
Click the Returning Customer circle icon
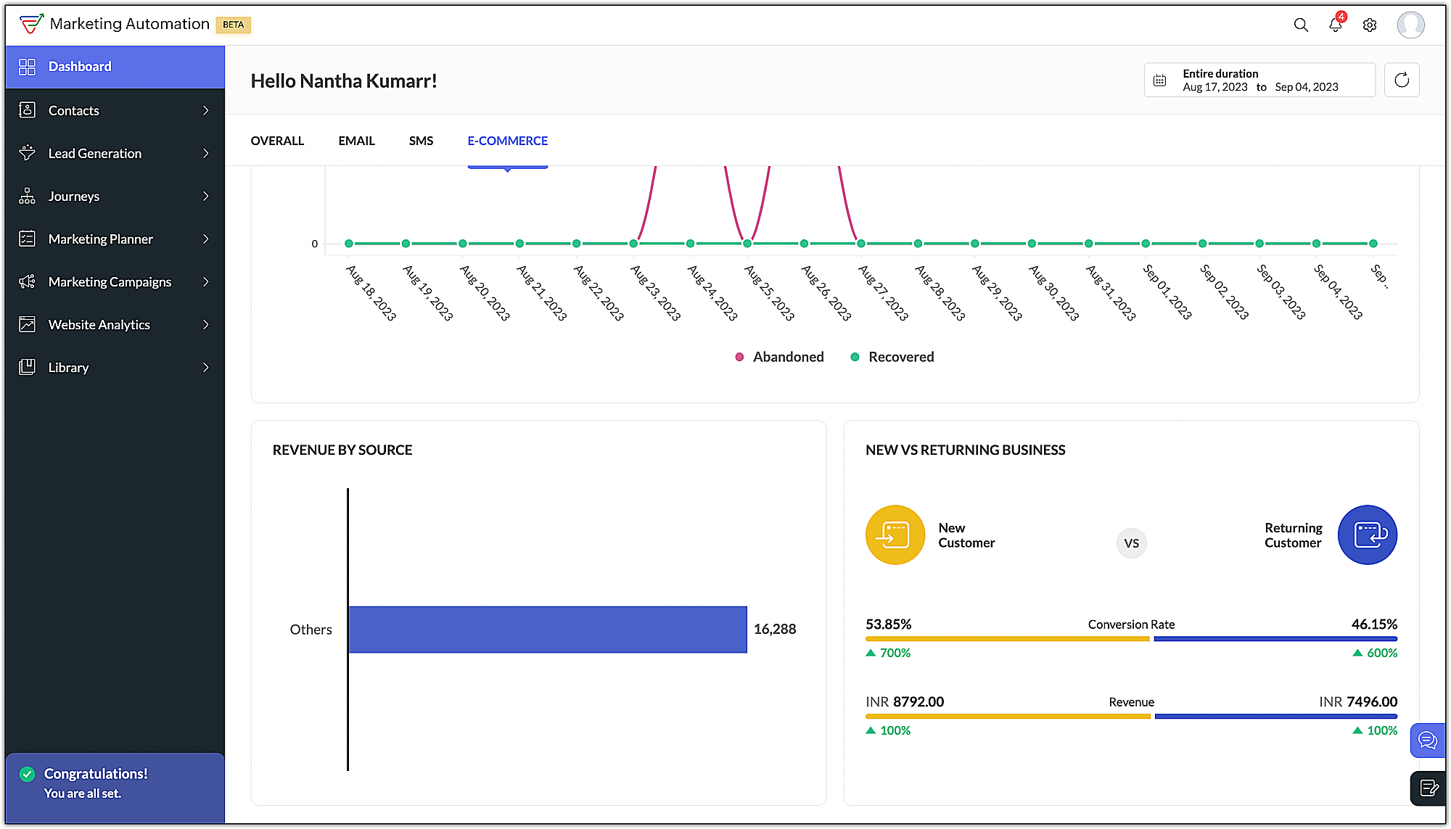pos(1367,535)
